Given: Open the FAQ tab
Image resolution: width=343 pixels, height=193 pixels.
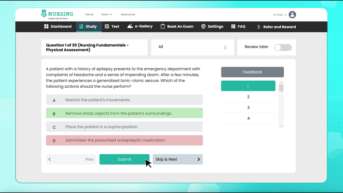Looking at the screenshot, I should (x=238, y=27).
